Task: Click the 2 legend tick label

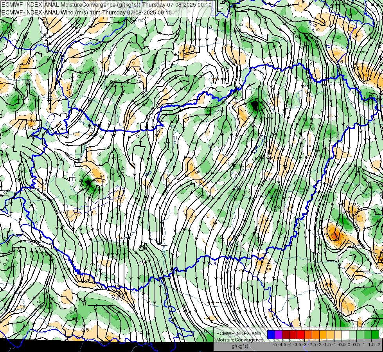Action: pyautogui.click(x=379, y=345)
